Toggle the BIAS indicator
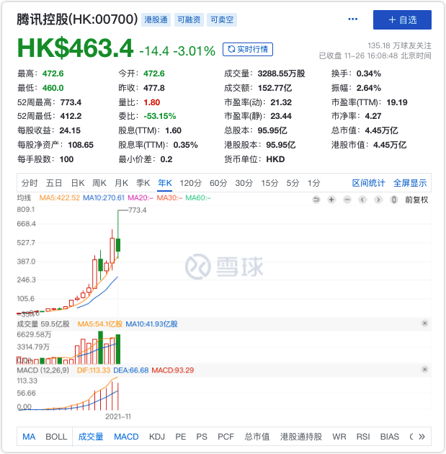The height and width of the screenshot is (454, 446). point(390,436)
